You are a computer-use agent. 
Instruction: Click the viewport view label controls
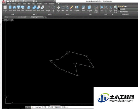coord(8,20)
